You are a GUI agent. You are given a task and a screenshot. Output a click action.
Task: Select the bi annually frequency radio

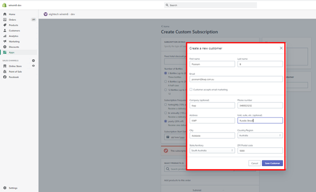pos(165,113)
